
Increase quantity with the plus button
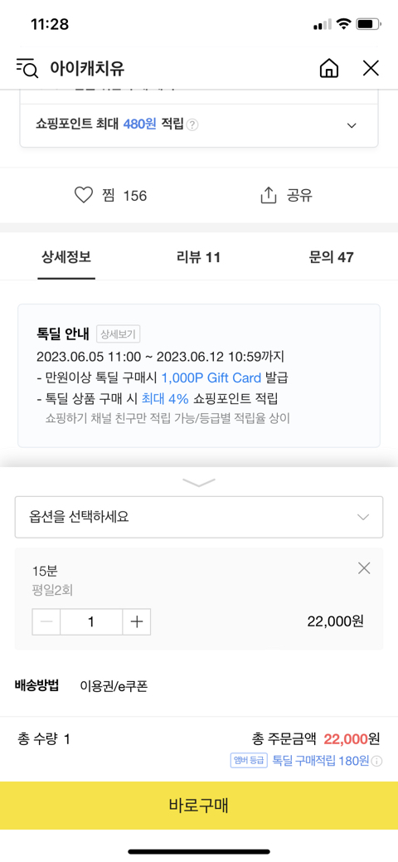coord(136,621)
